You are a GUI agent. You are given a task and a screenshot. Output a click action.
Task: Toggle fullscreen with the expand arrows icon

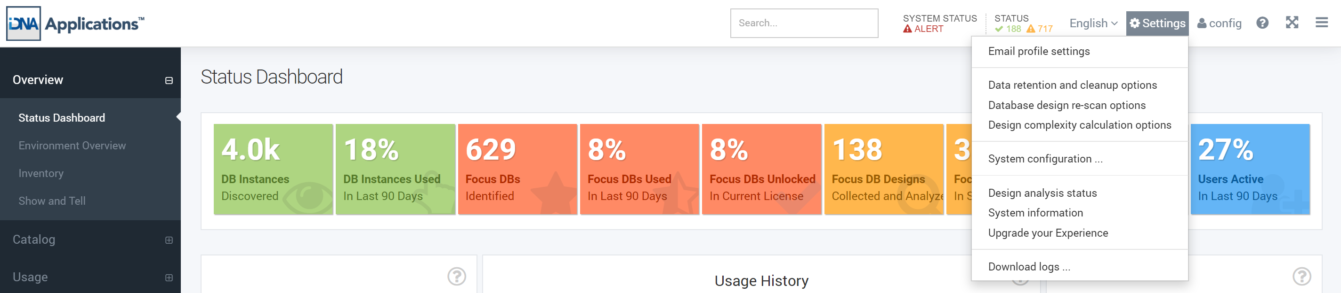1292,23
